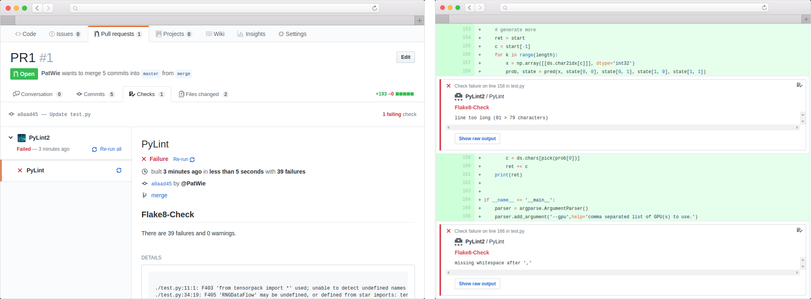Screen dimensions: 811x299
Task: Select the failed PyLint check run row
Action: click(66, 170)
